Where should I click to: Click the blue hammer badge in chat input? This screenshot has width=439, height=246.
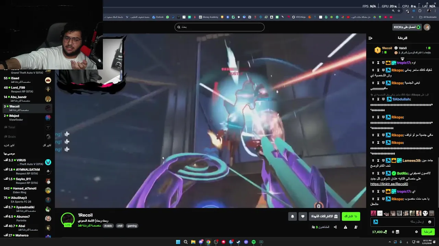click(376, 222)
